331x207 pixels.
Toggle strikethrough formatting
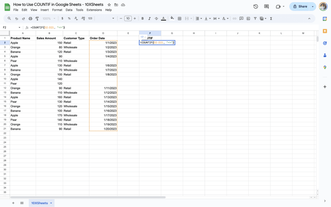pyautogui.click(x=155, y=18)
